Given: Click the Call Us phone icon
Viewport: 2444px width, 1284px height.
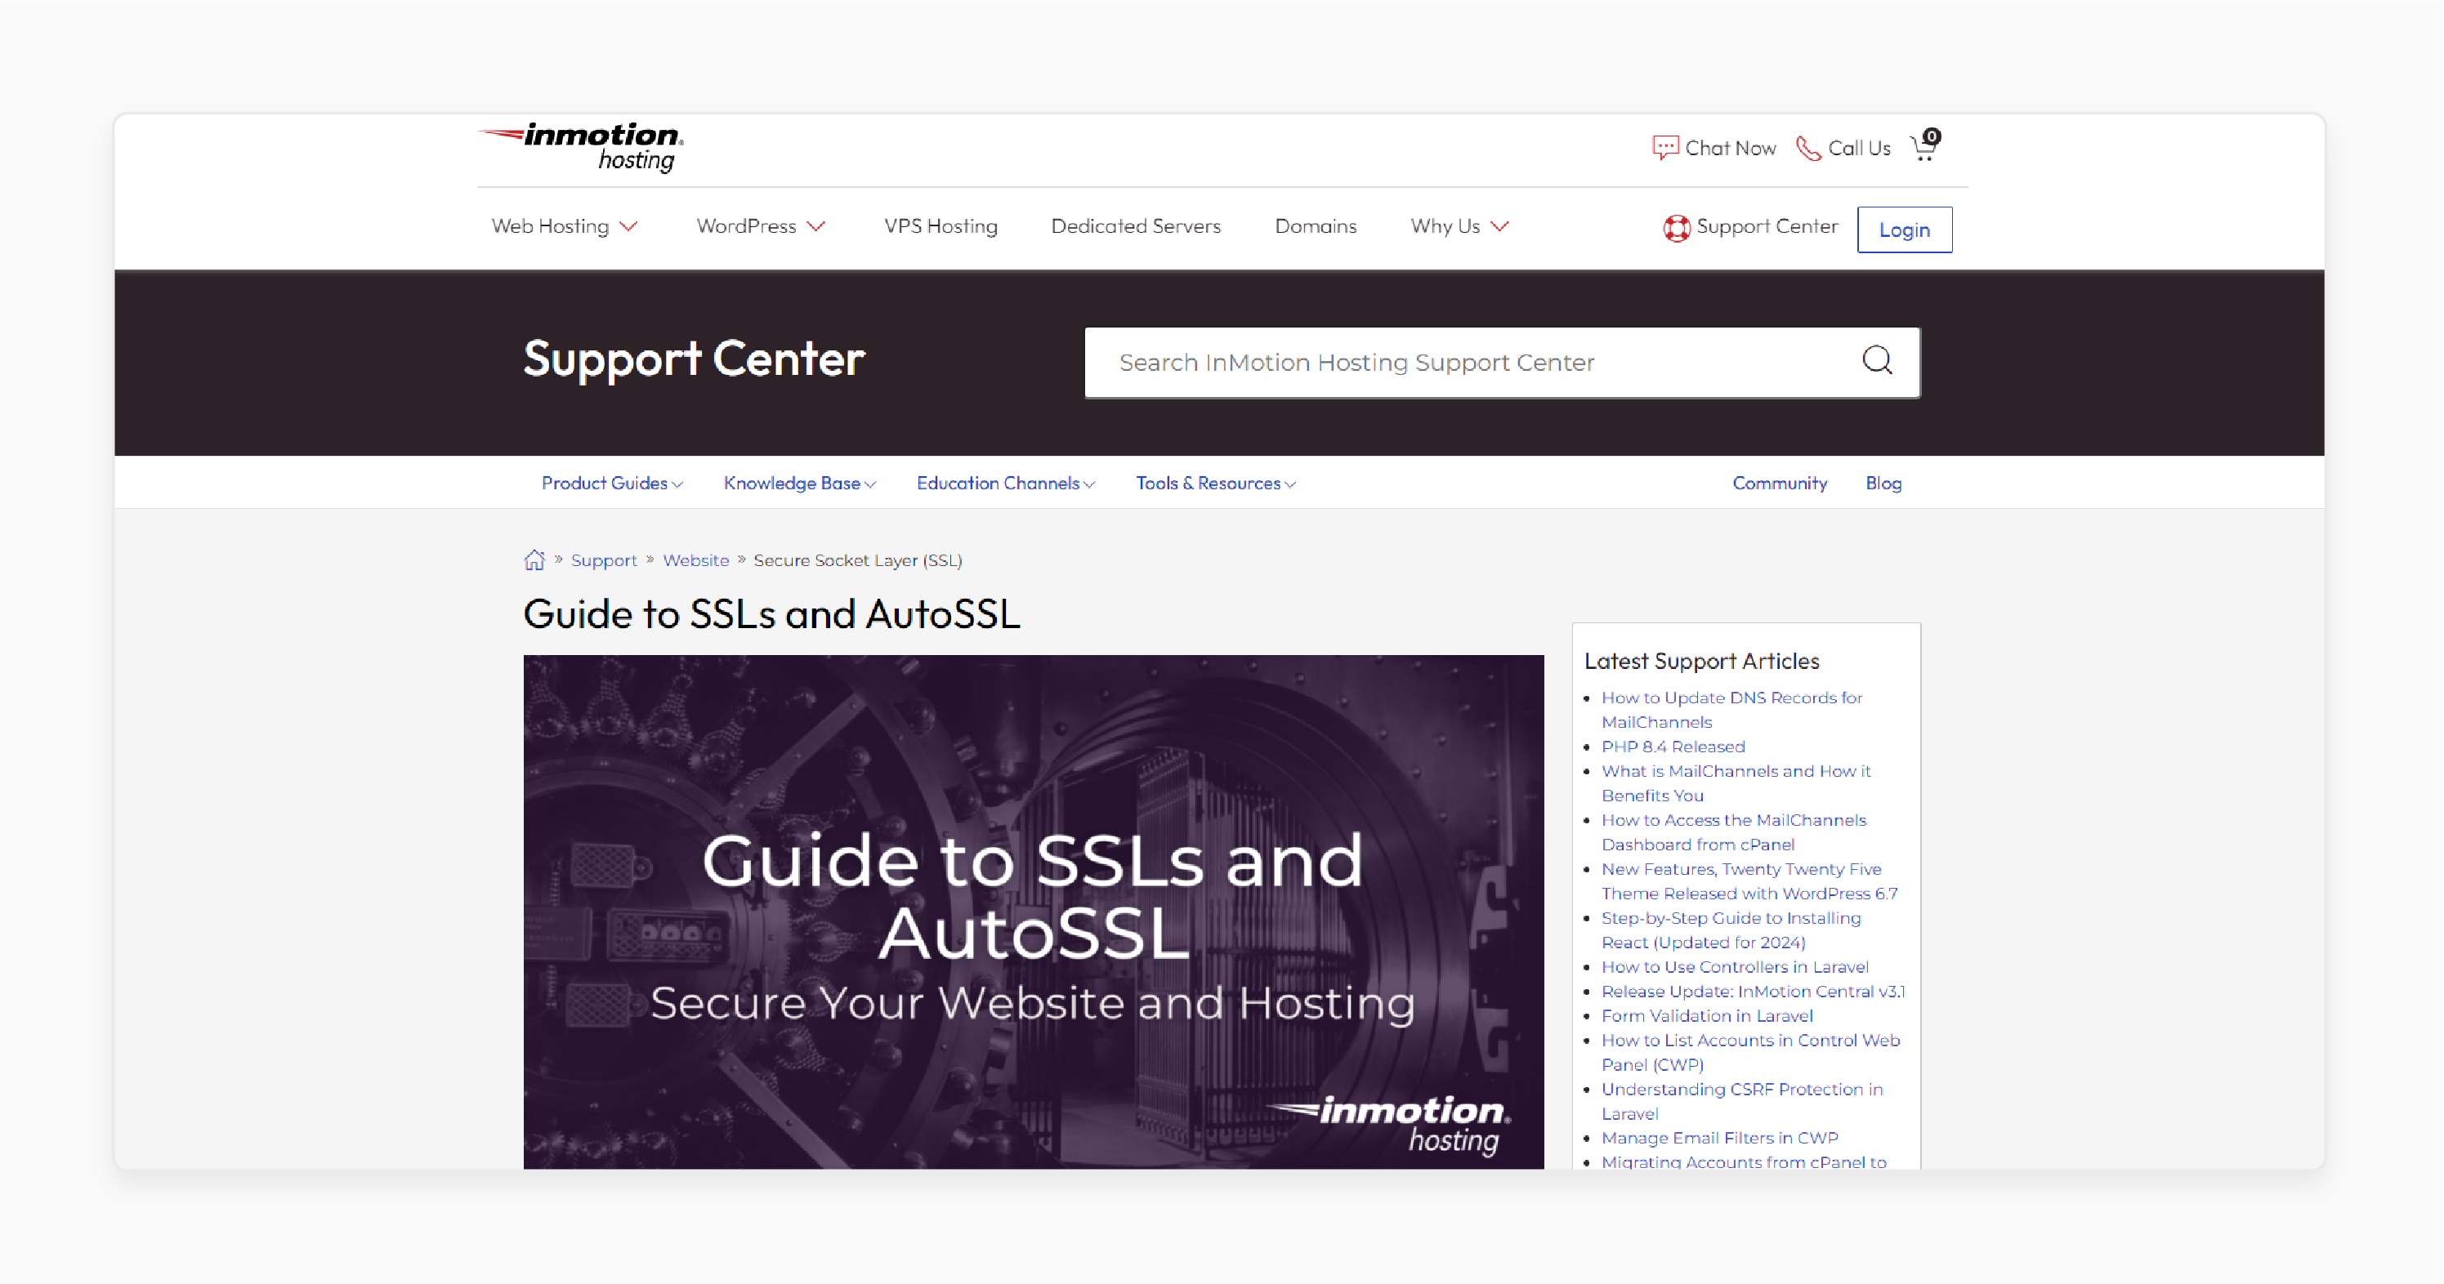Looking at the screenshot, I should (1808, 149).
